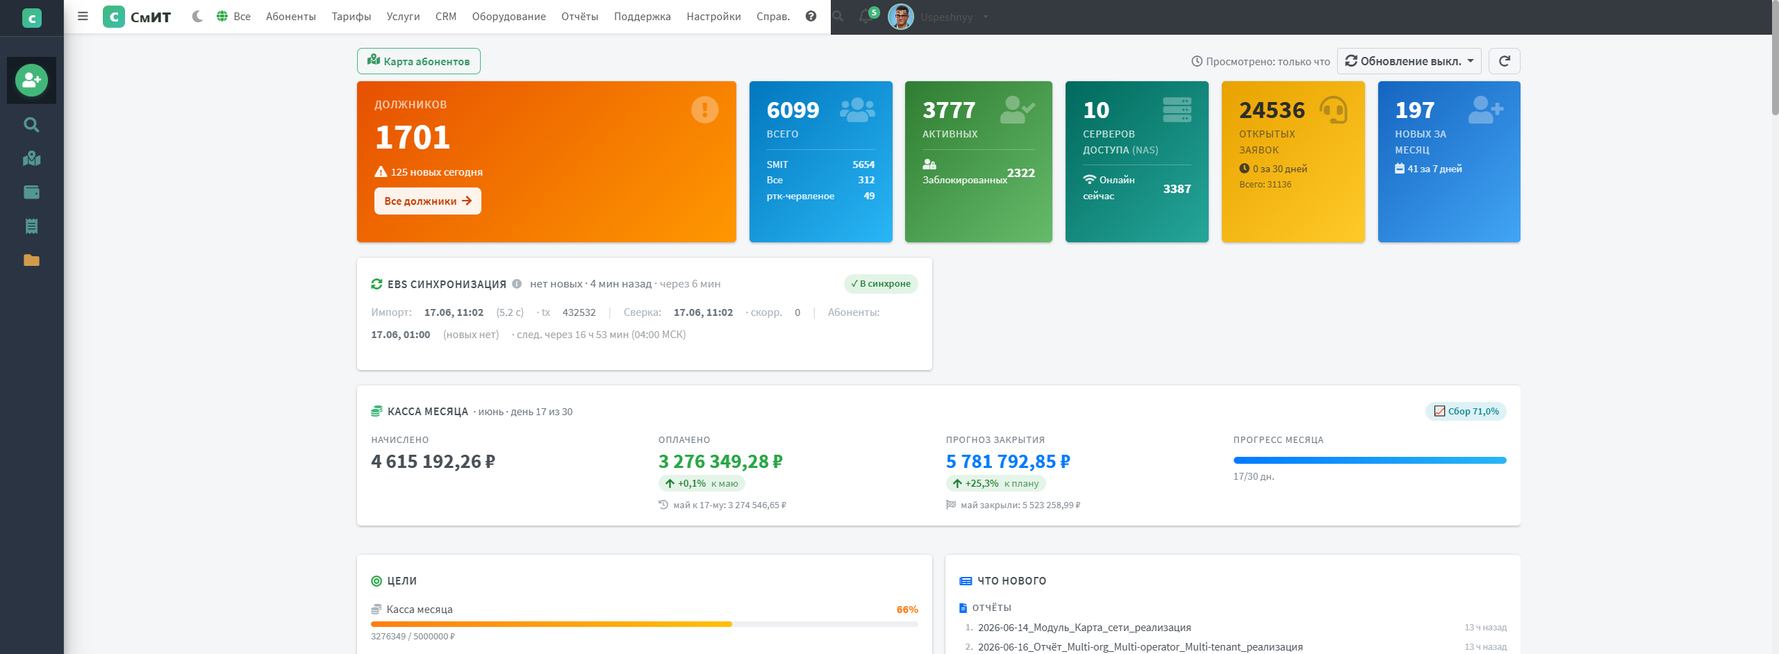Click the user avatar picture

coord(901,17)
